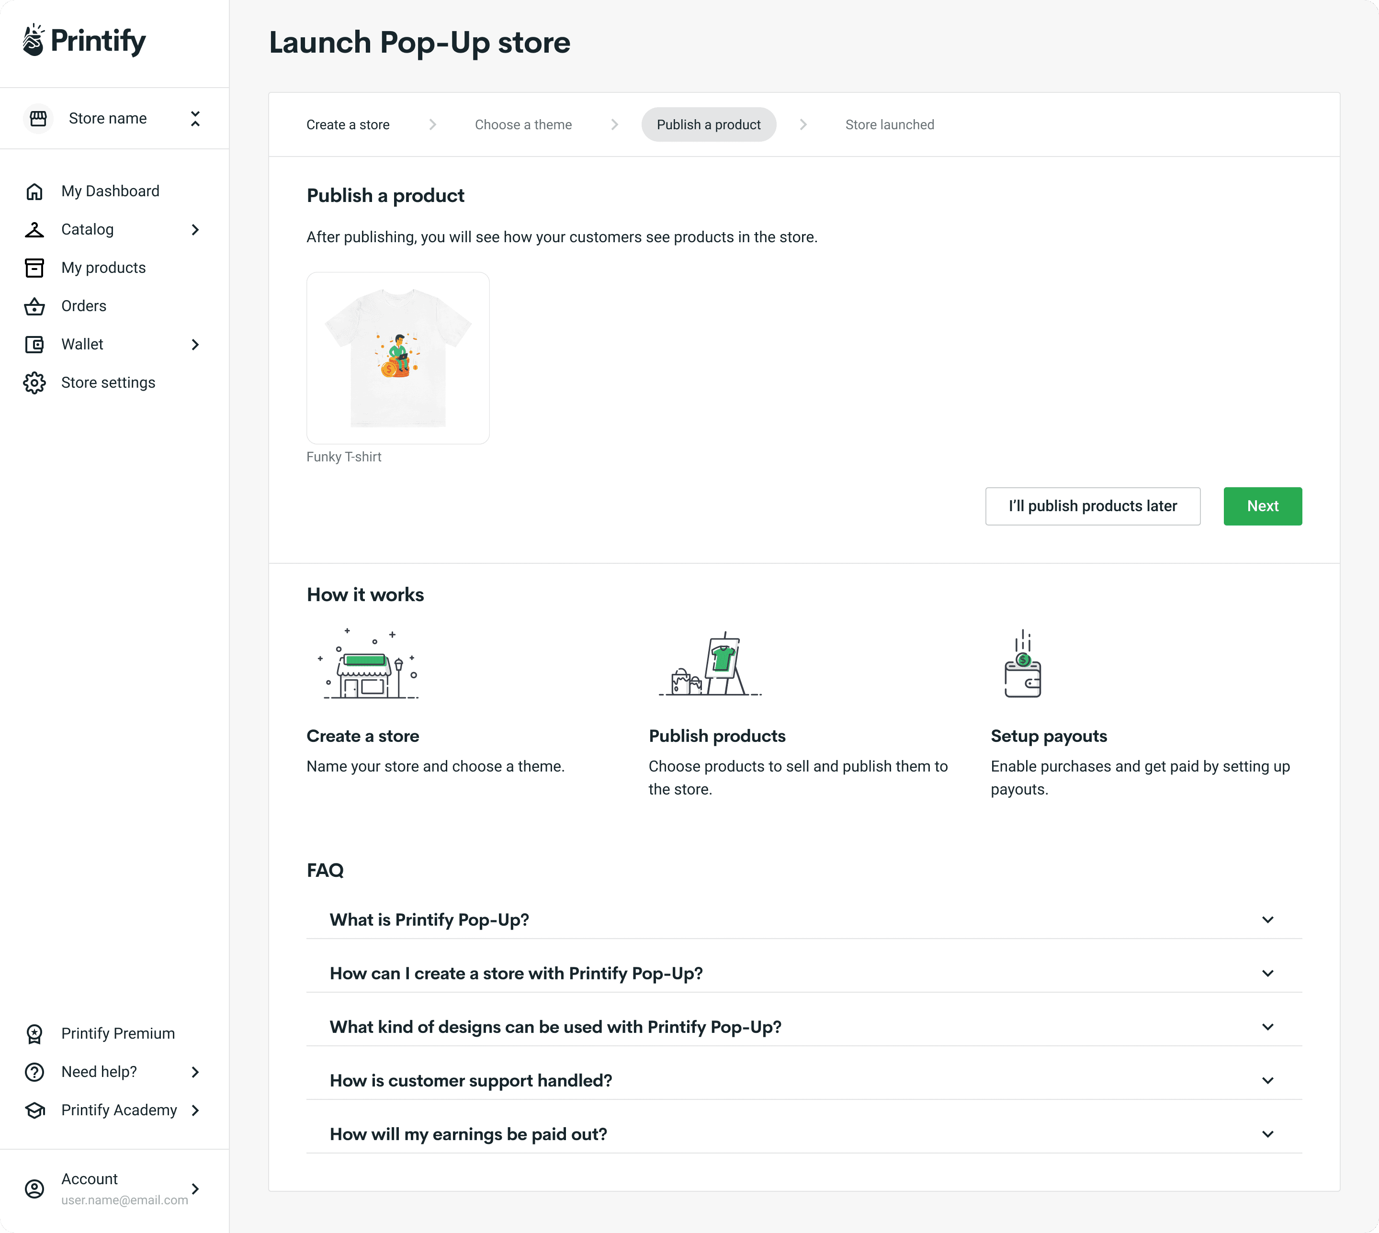Expand the Catalog submenu arrow

point(195,230)
